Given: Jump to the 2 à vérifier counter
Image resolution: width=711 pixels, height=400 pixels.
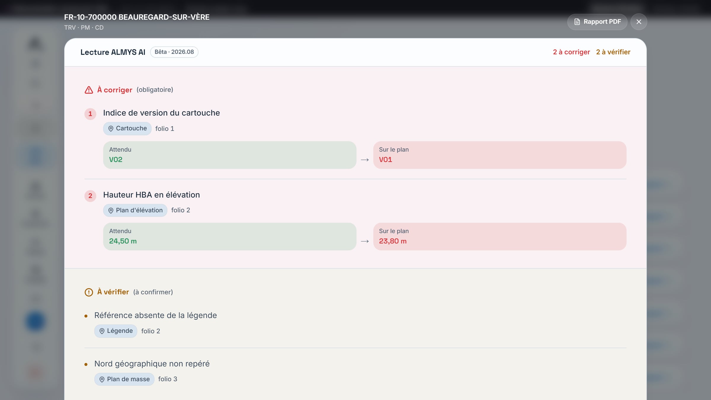Looking at the screenshot, I should tap(613, 52).
